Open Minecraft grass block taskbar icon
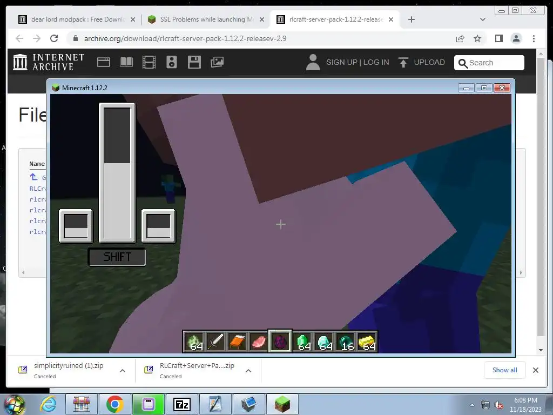Viewport: 553px width, 415px height. click(282, 404)
